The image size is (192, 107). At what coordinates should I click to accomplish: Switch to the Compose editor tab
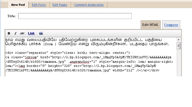[171, 25]
